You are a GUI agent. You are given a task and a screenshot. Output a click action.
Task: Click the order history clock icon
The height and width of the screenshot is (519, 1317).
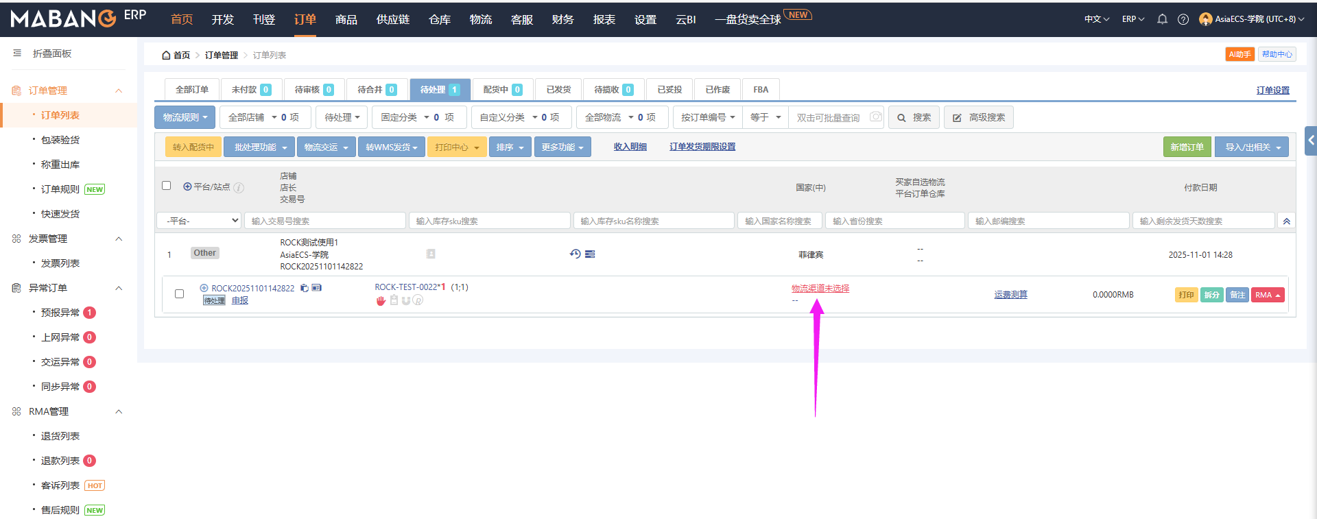(x=575, y=254)
